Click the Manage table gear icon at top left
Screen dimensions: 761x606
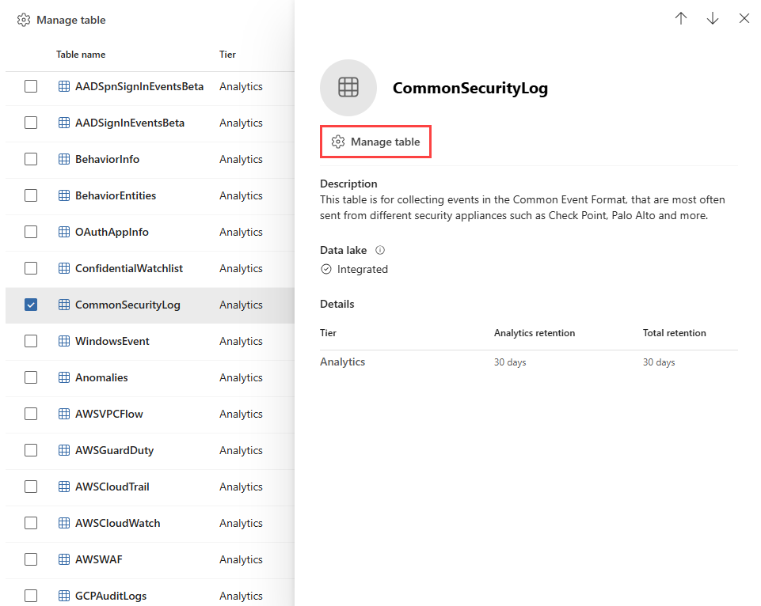coord(24,20)
